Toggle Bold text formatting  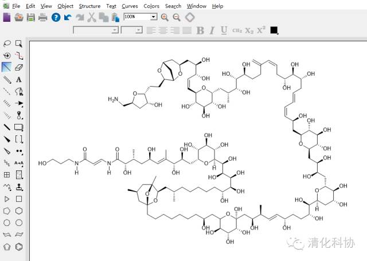(x=200, y=30)
